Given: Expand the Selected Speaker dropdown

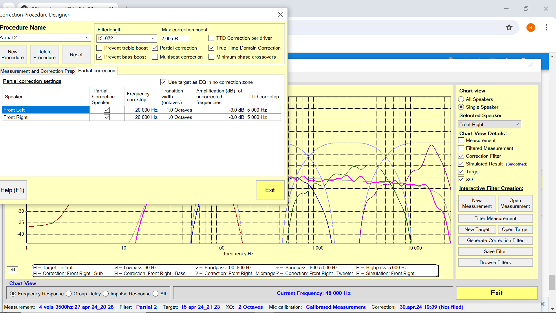Looking at the screenshot, I should [x=517, y=124].
